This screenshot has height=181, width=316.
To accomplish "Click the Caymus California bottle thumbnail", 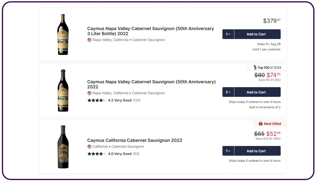I will 63,147.
